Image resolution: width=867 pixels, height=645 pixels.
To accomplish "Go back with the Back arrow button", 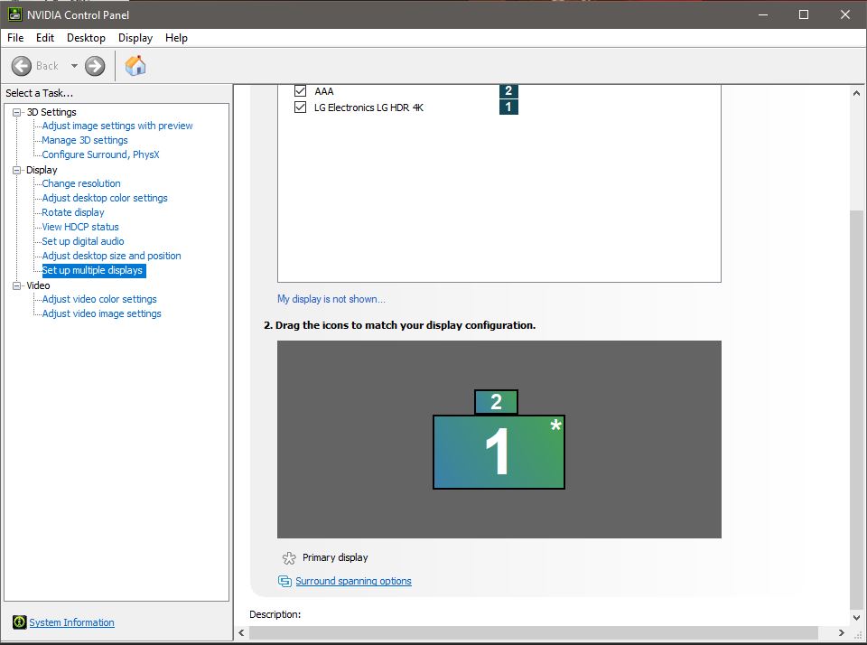I will click(x=22, y=66).
